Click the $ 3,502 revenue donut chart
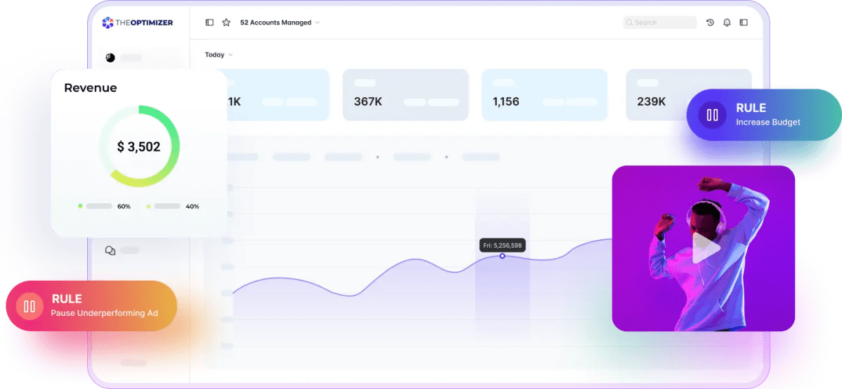Screen dimensions: 842x389 (x=139, y=146)
